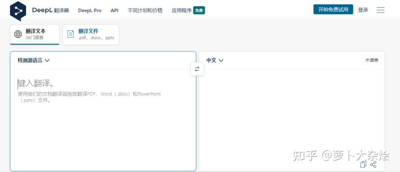Image resolution: width=400 pixels, height=172 pixels.
Task: Copy the translation with copy icon
Action: [x=363, y=165]
